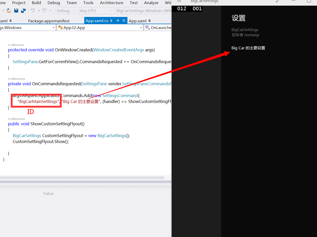
Task: Switch to the Package.appxmanifest tab
Action: (49, 21)
